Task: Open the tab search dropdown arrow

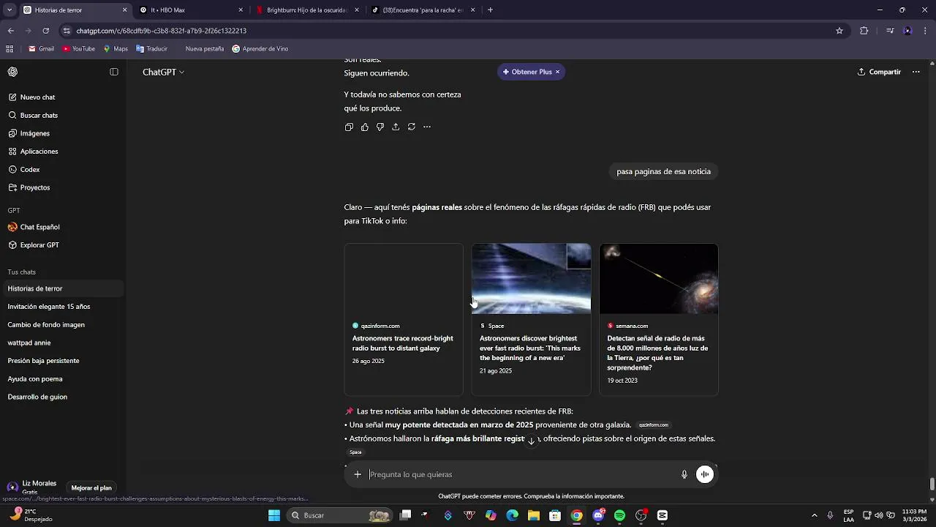Action: click(10, 10)
